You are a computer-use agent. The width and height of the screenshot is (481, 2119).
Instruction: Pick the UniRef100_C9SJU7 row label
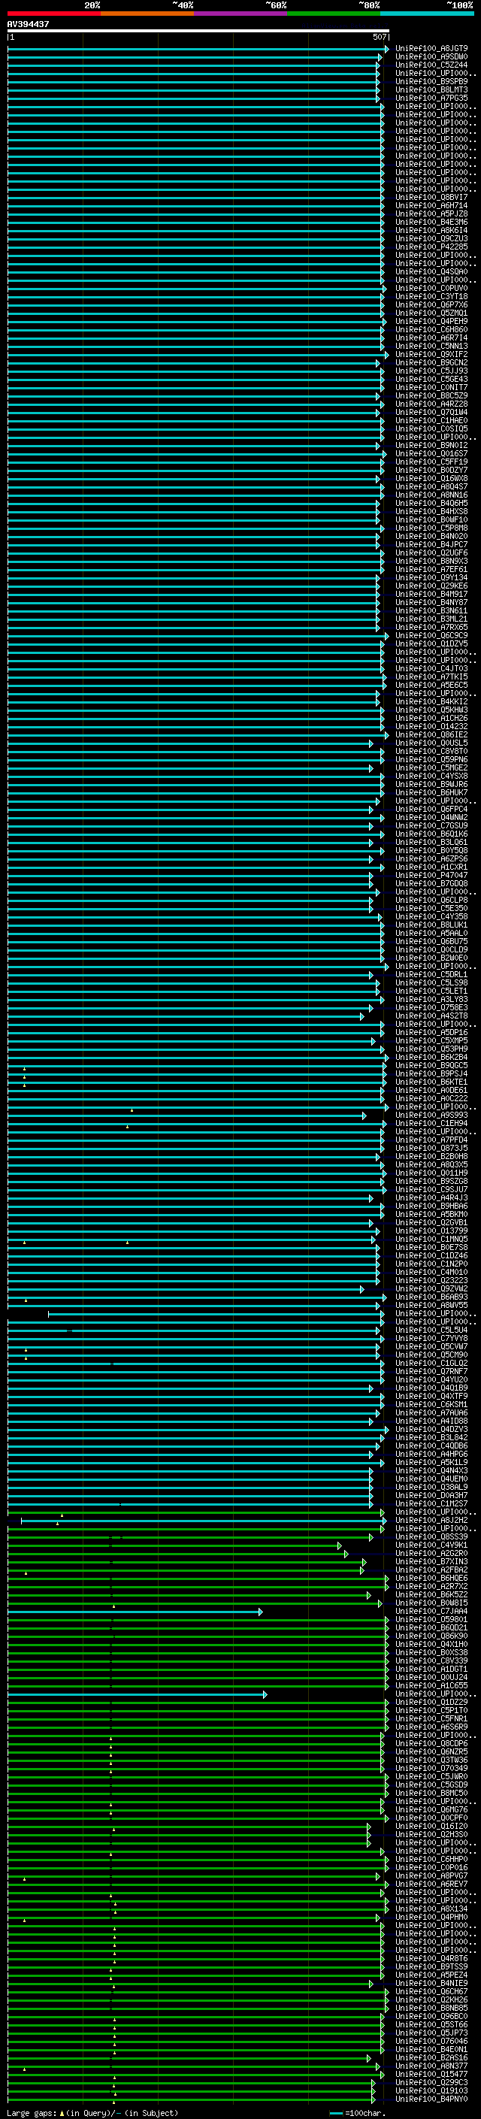(x=431, y=1189)
